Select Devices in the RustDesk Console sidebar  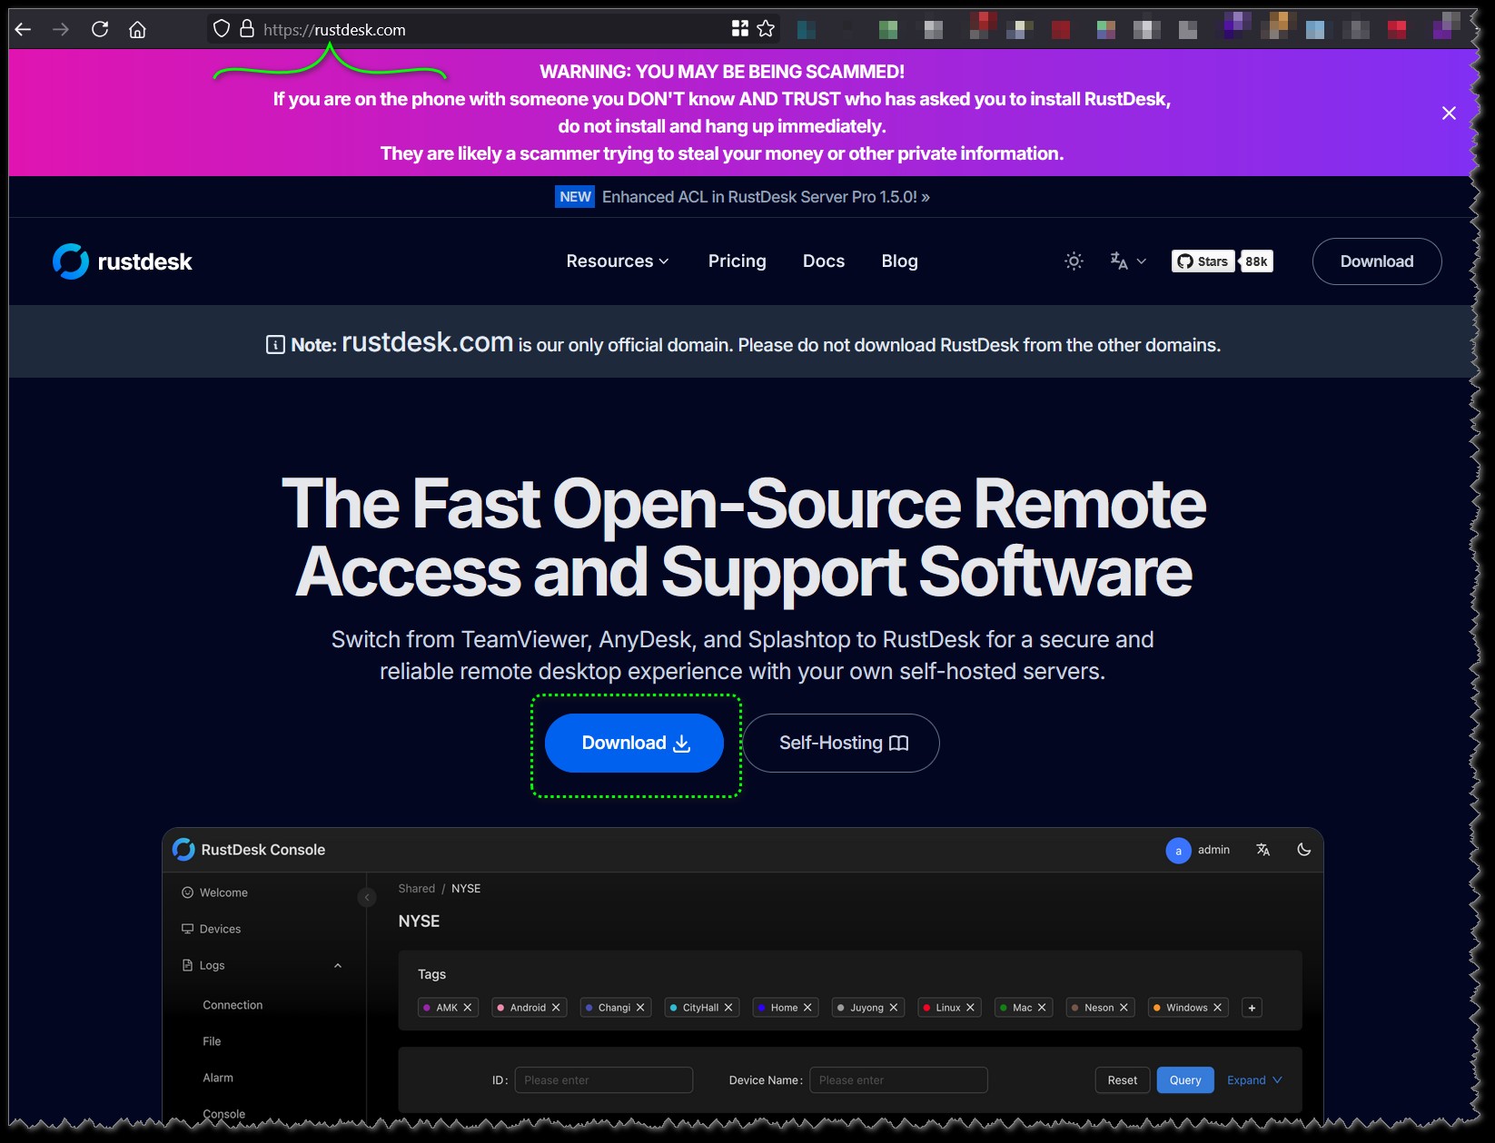coord(221,929)
